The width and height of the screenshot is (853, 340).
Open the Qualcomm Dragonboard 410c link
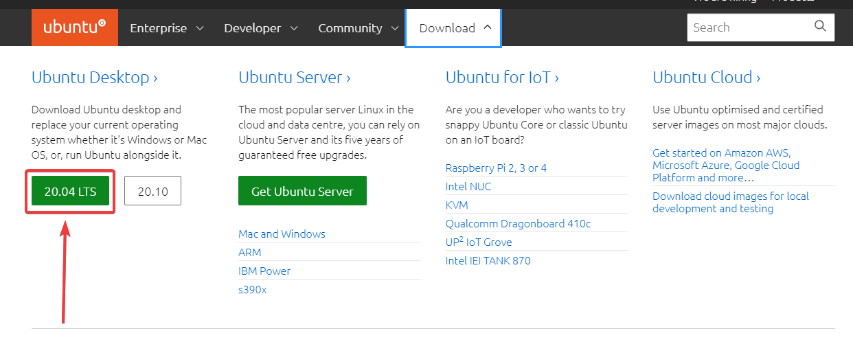(x=518, y=223)
